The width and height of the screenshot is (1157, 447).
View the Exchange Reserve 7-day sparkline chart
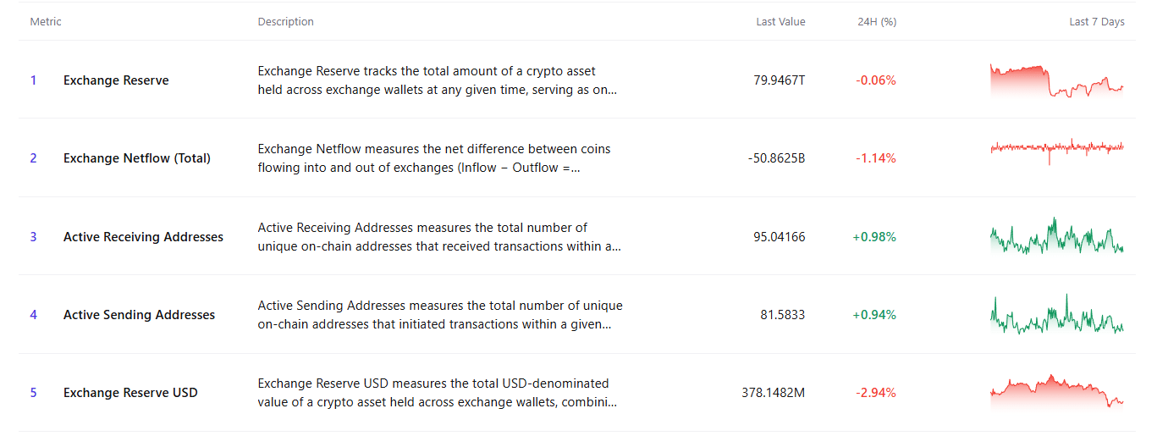[1057, 80]
